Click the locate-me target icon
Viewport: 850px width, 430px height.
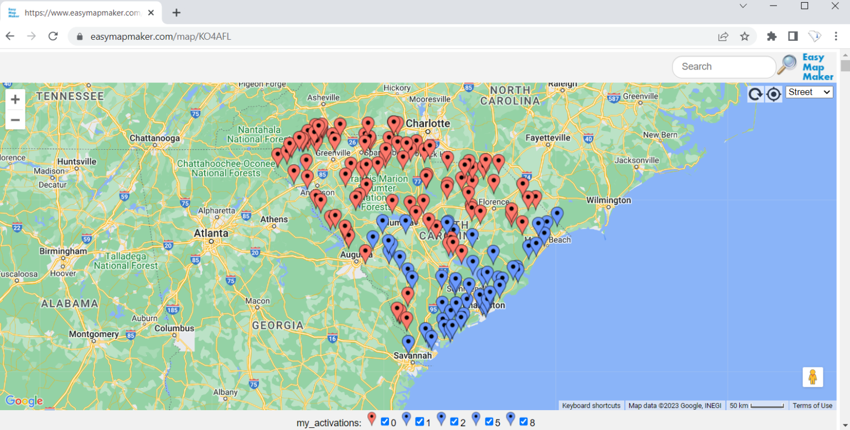tap(773, 94)
